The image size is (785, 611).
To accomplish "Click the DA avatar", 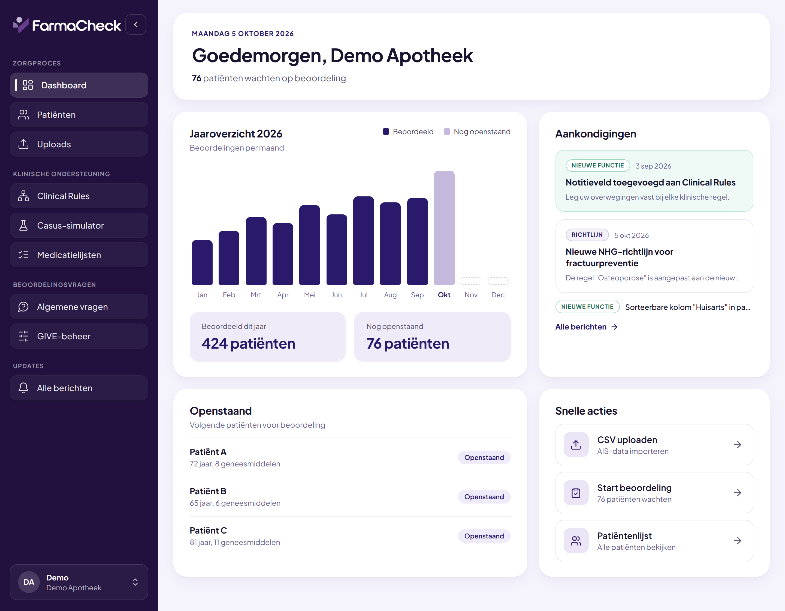I will (x=29, y=582).
